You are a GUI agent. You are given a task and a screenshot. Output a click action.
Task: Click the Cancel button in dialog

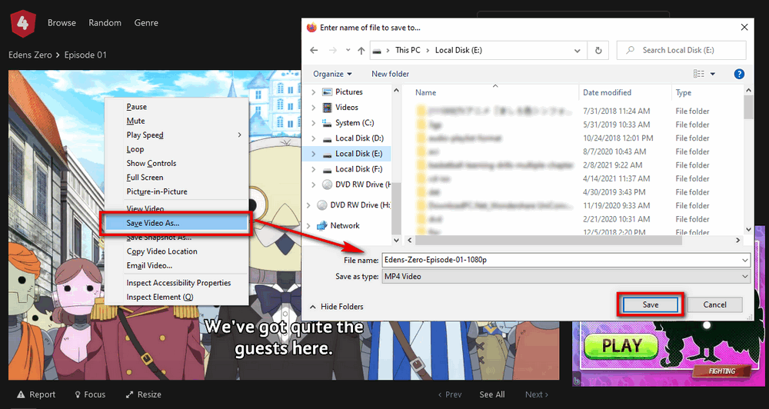pos(714,304)
